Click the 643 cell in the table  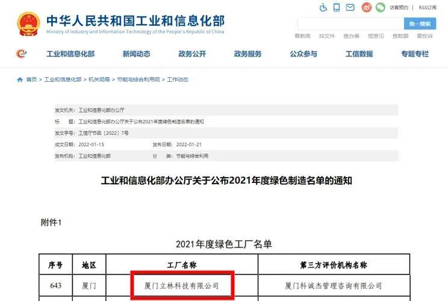56,285
